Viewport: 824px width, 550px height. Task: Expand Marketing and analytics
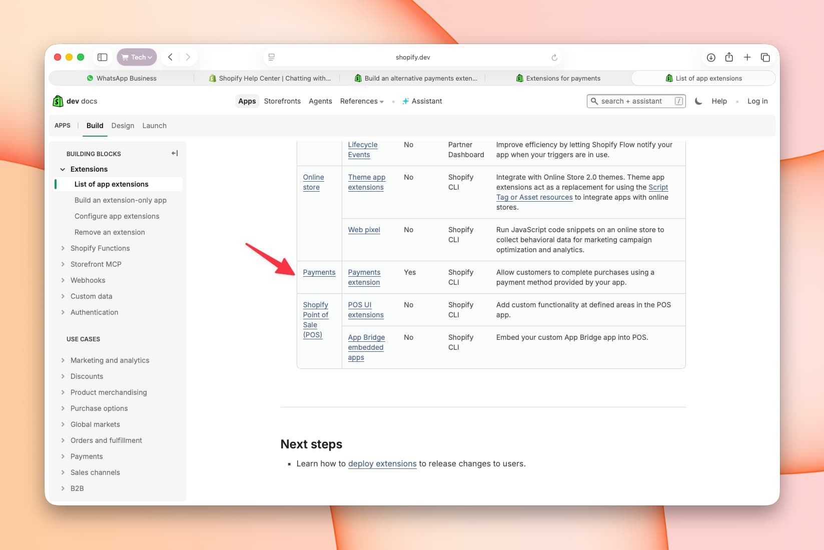pyautogui.click(x=63, y=360)
